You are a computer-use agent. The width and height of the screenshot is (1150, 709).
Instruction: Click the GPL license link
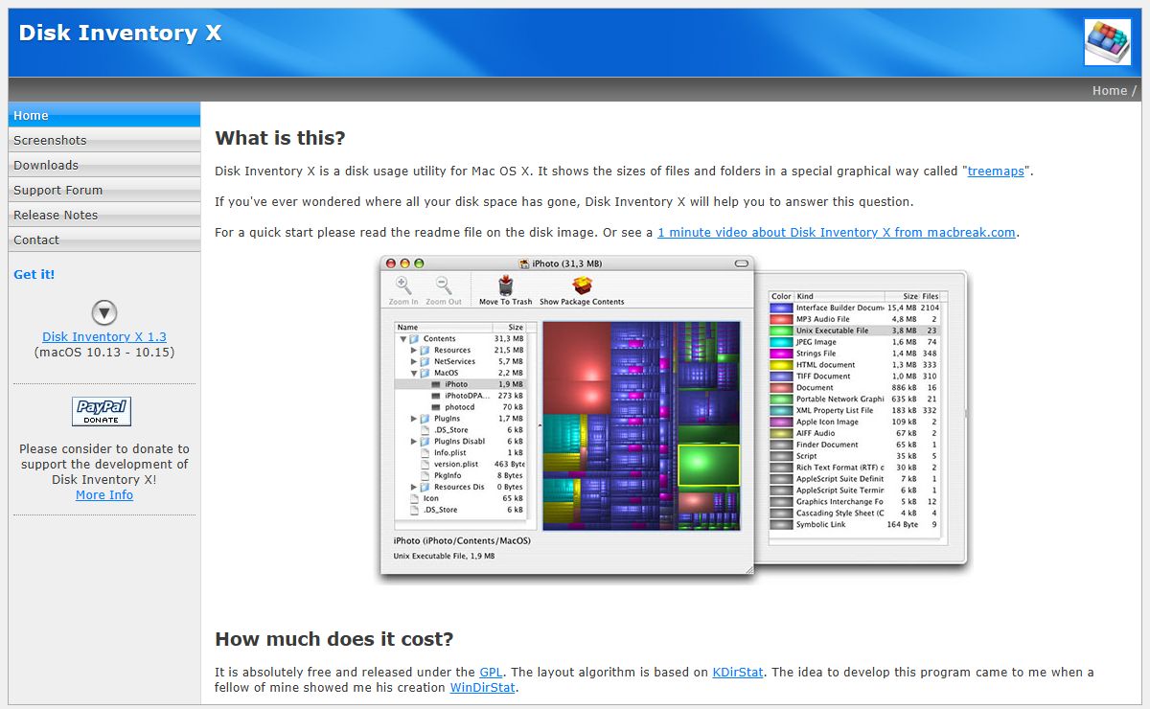(491, 672)
